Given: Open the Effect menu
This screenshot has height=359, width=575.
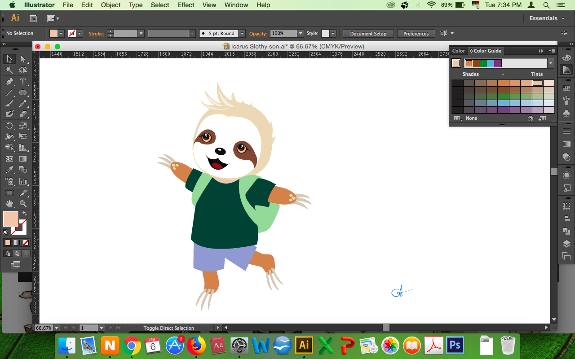Looking at the screenshot, I should pyautogui.click(x=186, y=5).
